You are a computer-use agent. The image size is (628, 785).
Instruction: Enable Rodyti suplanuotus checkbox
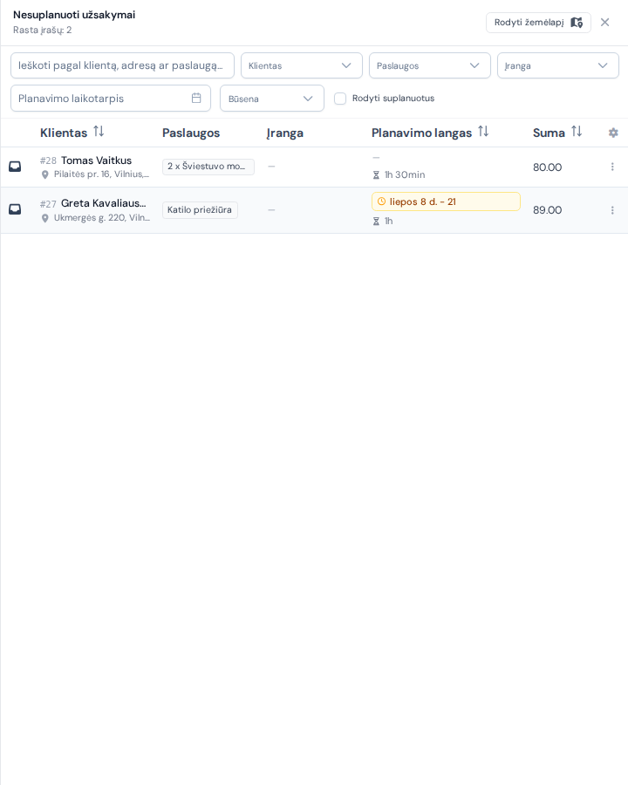(x=340, y=99)
